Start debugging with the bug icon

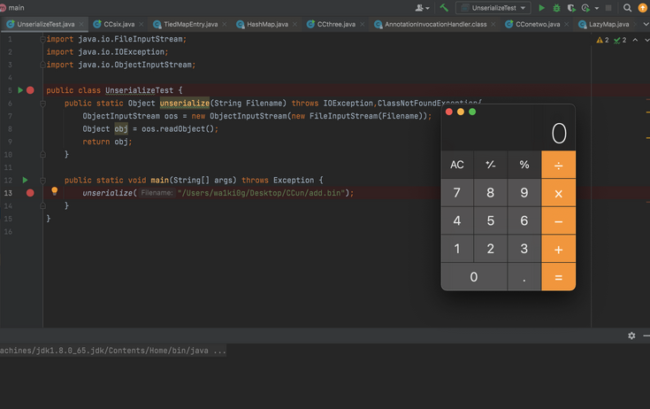click(556, 8)
